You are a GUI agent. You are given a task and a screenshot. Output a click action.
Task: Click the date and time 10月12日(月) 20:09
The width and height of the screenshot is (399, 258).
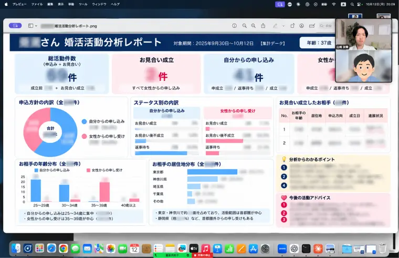pos(381,4)
